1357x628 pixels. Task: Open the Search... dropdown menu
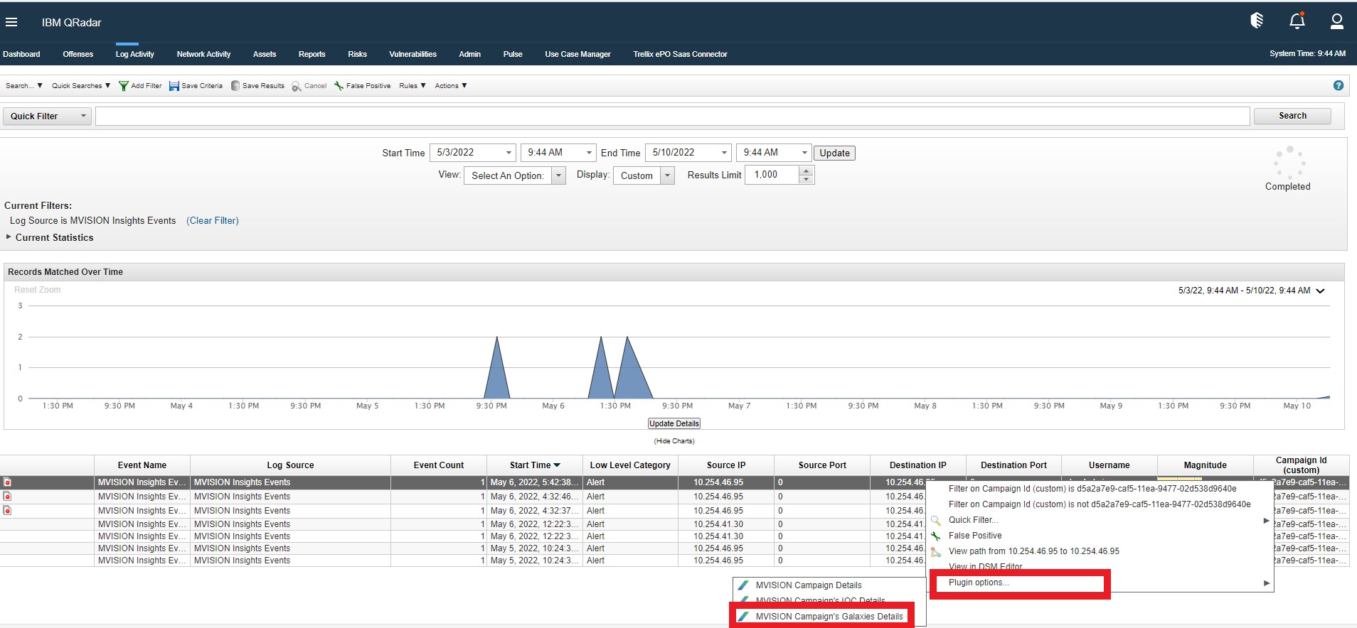24,86
